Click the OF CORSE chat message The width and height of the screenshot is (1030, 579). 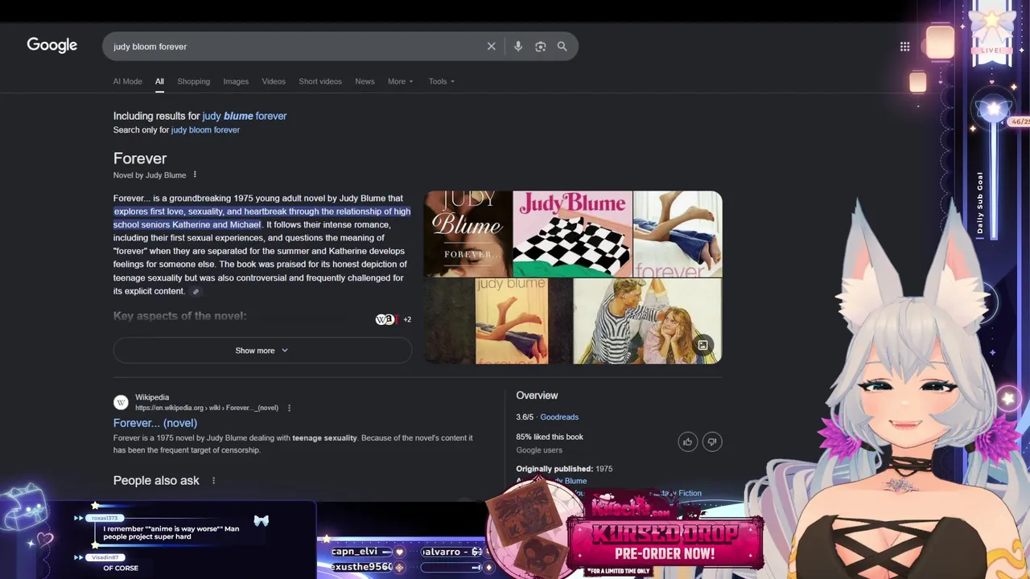coord(121,568)
